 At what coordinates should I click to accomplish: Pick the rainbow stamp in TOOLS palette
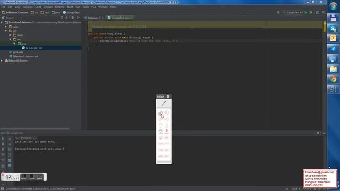tap(160, 132)
